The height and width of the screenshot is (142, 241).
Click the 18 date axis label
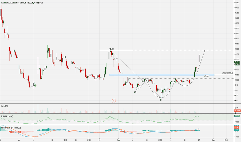(x=171, y=140)
